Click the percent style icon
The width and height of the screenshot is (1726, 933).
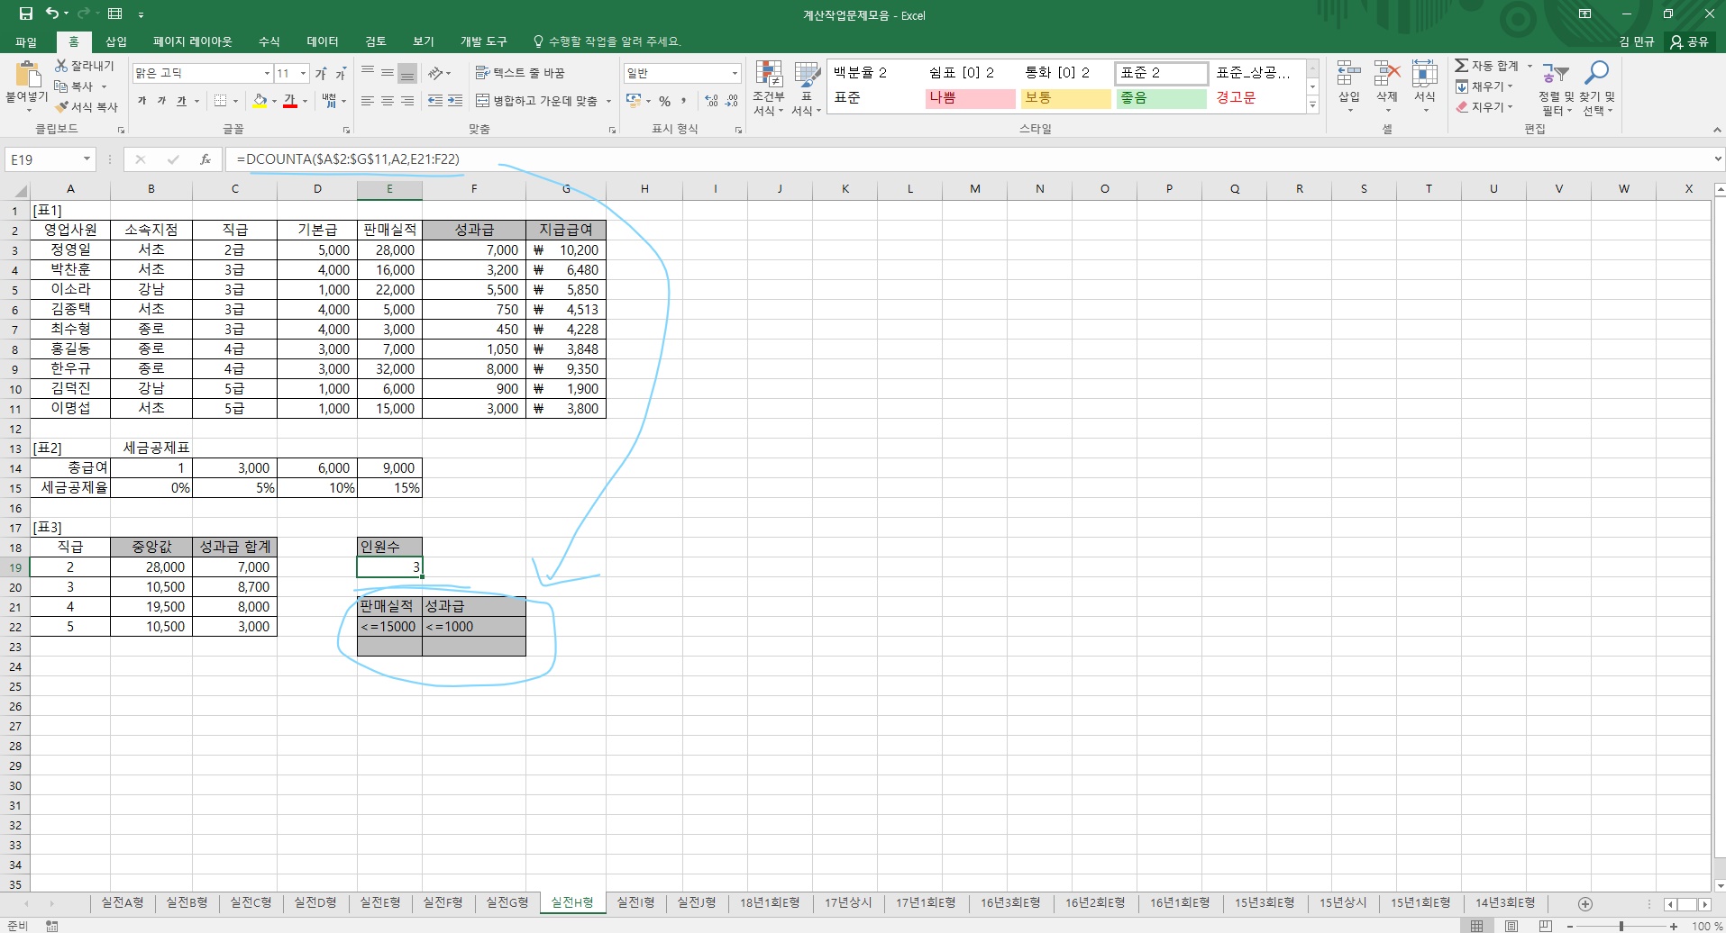click(x=664, y=101)
